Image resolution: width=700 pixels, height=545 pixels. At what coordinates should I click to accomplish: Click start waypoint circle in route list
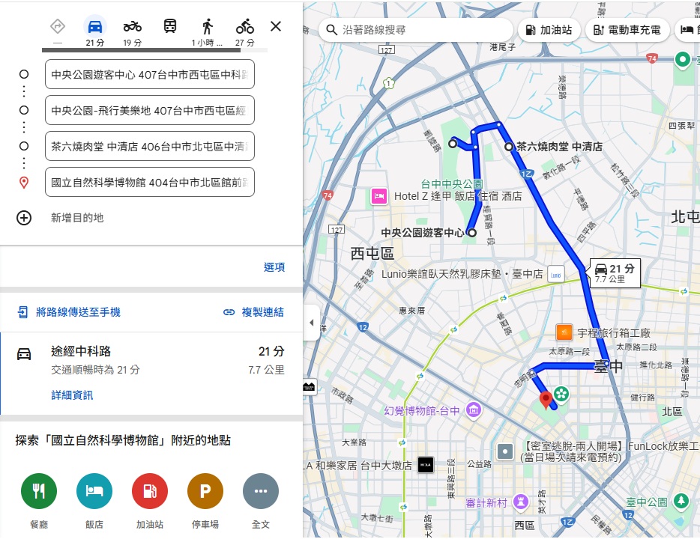point(24,74)
